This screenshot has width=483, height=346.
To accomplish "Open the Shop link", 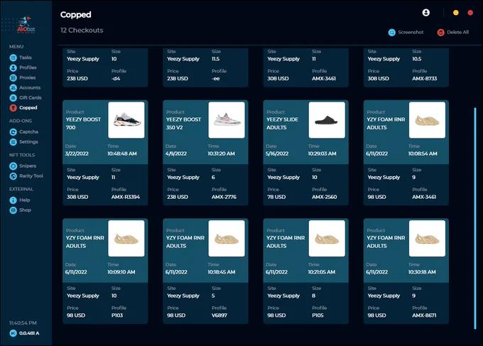I will [25, 210].
